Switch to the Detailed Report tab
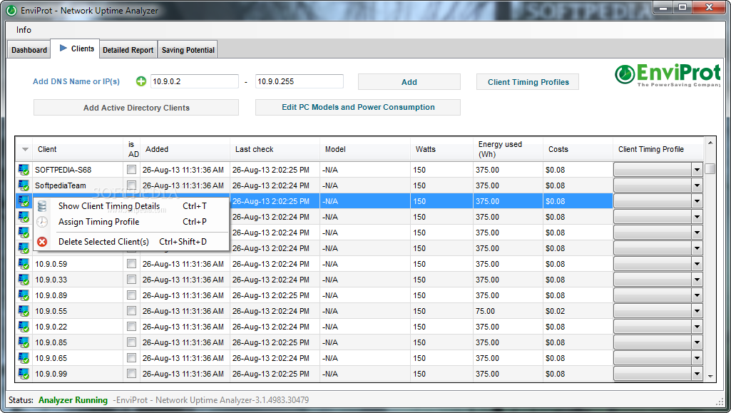 (x=128, y=50)
